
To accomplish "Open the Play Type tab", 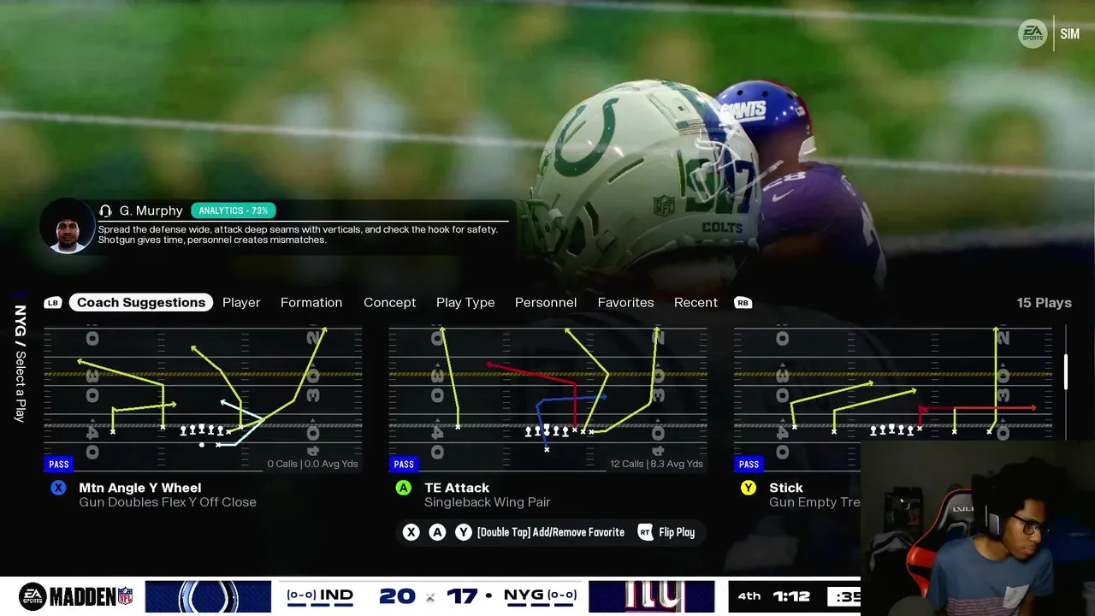I will tap(465, 302).
